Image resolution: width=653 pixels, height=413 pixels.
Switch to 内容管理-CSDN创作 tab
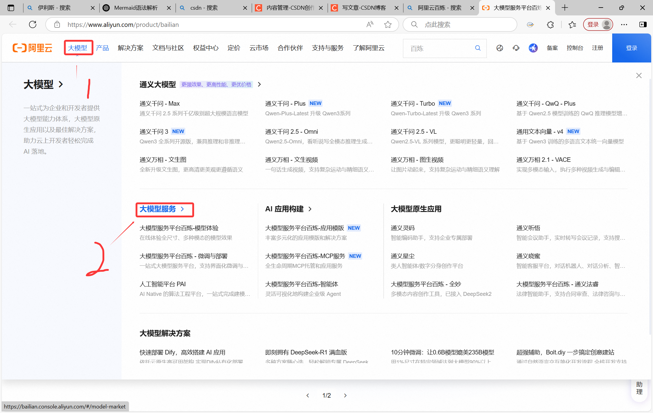point(289,8)
